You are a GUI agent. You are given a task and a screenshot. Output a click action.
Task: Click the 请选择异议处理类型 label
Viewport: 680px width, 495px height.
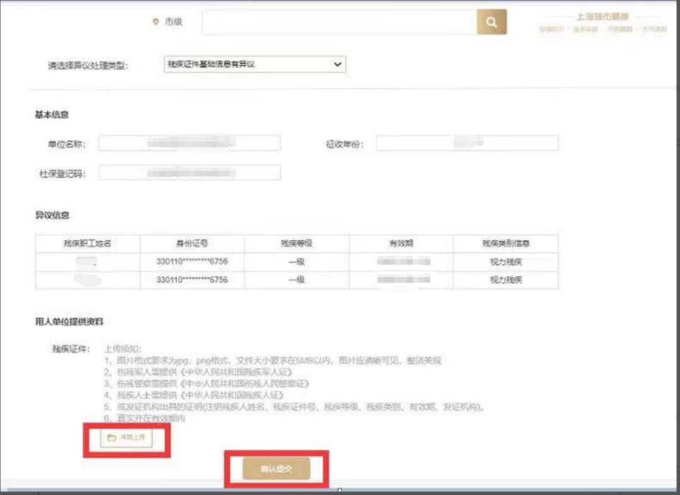88,66
